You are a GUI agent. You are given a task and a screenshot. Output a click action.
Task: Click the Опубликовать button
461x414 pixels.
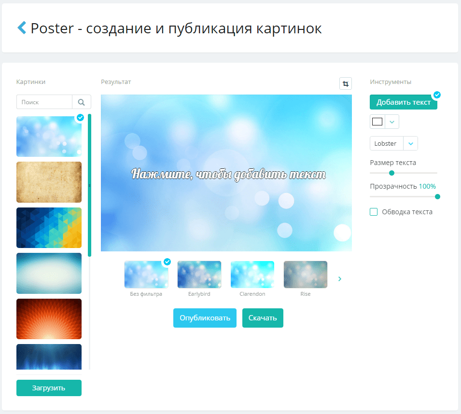click(x=205, y=318)
